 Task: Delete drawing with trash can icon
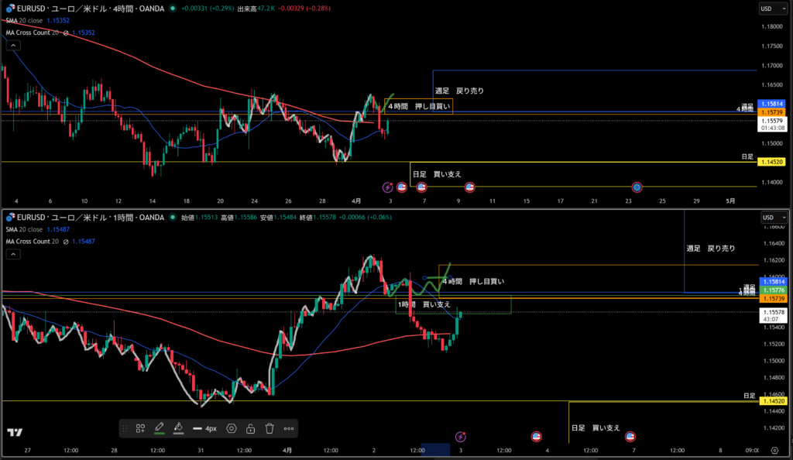point(269,427)
